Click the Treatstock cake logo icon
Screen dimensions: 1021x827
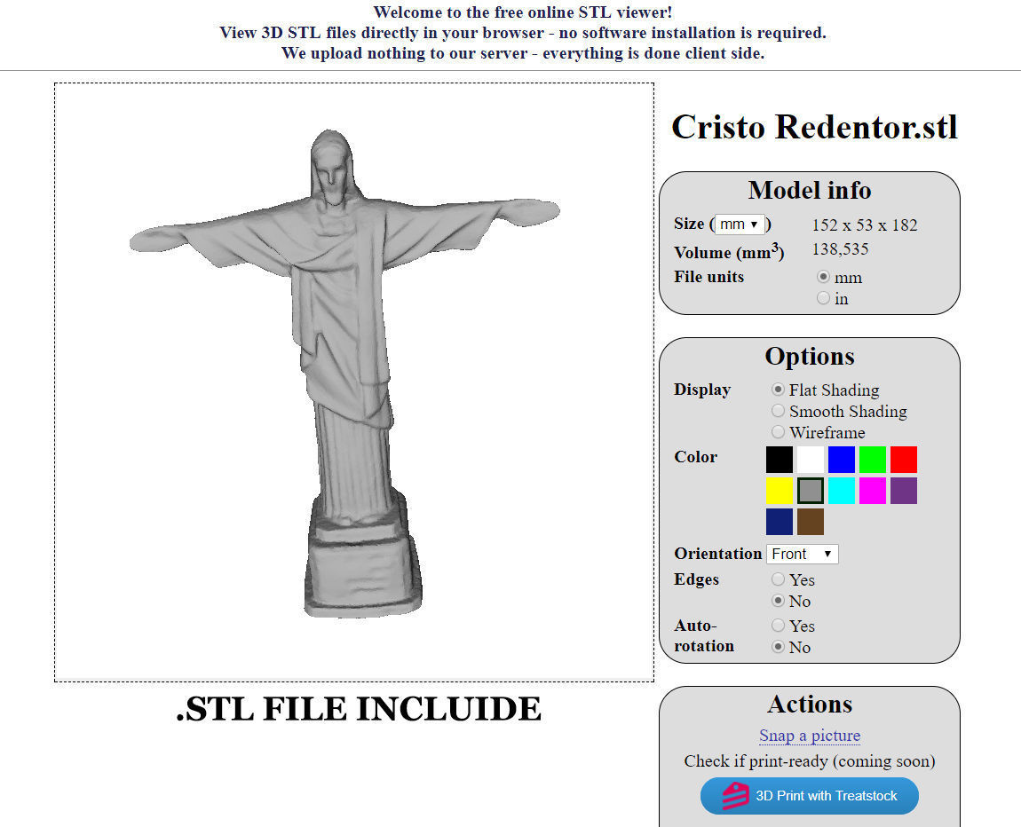pos(735,796)
